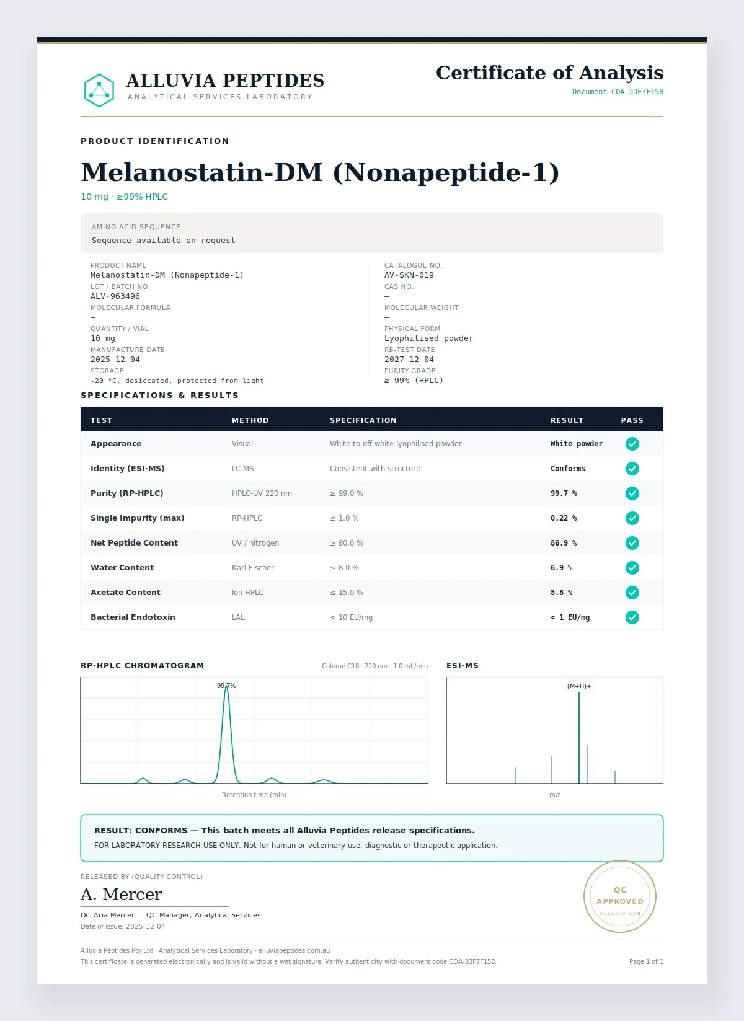Select the 6.9 % water content result

562,568
